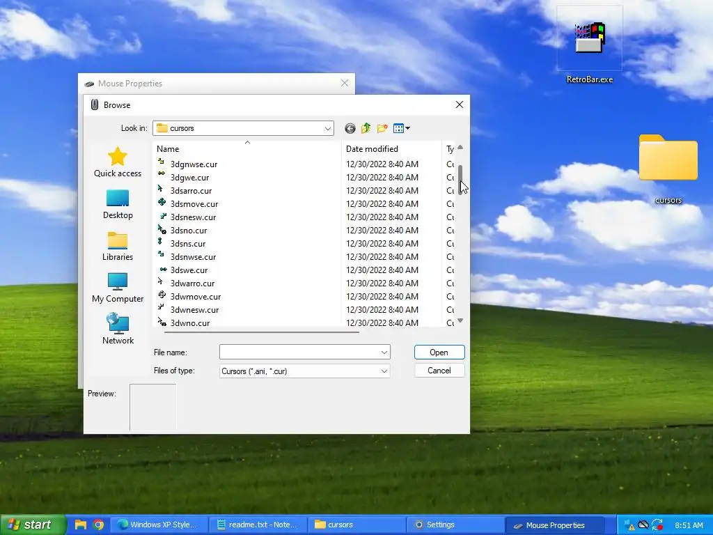This screenshot has width=713, height=535.
Task: Switch to Windows XP Style taskbar window
Action: (x=159, y=525)
